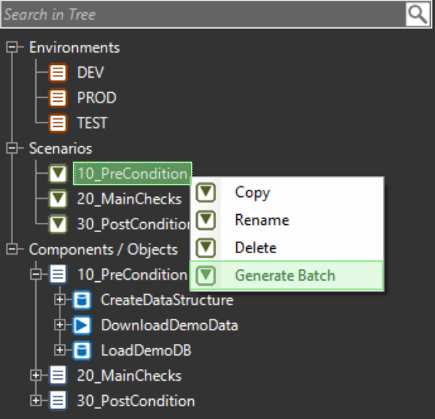Click the icon beside Rename
This screenshot has height=419, width=435.
click(x=206, y=220)
